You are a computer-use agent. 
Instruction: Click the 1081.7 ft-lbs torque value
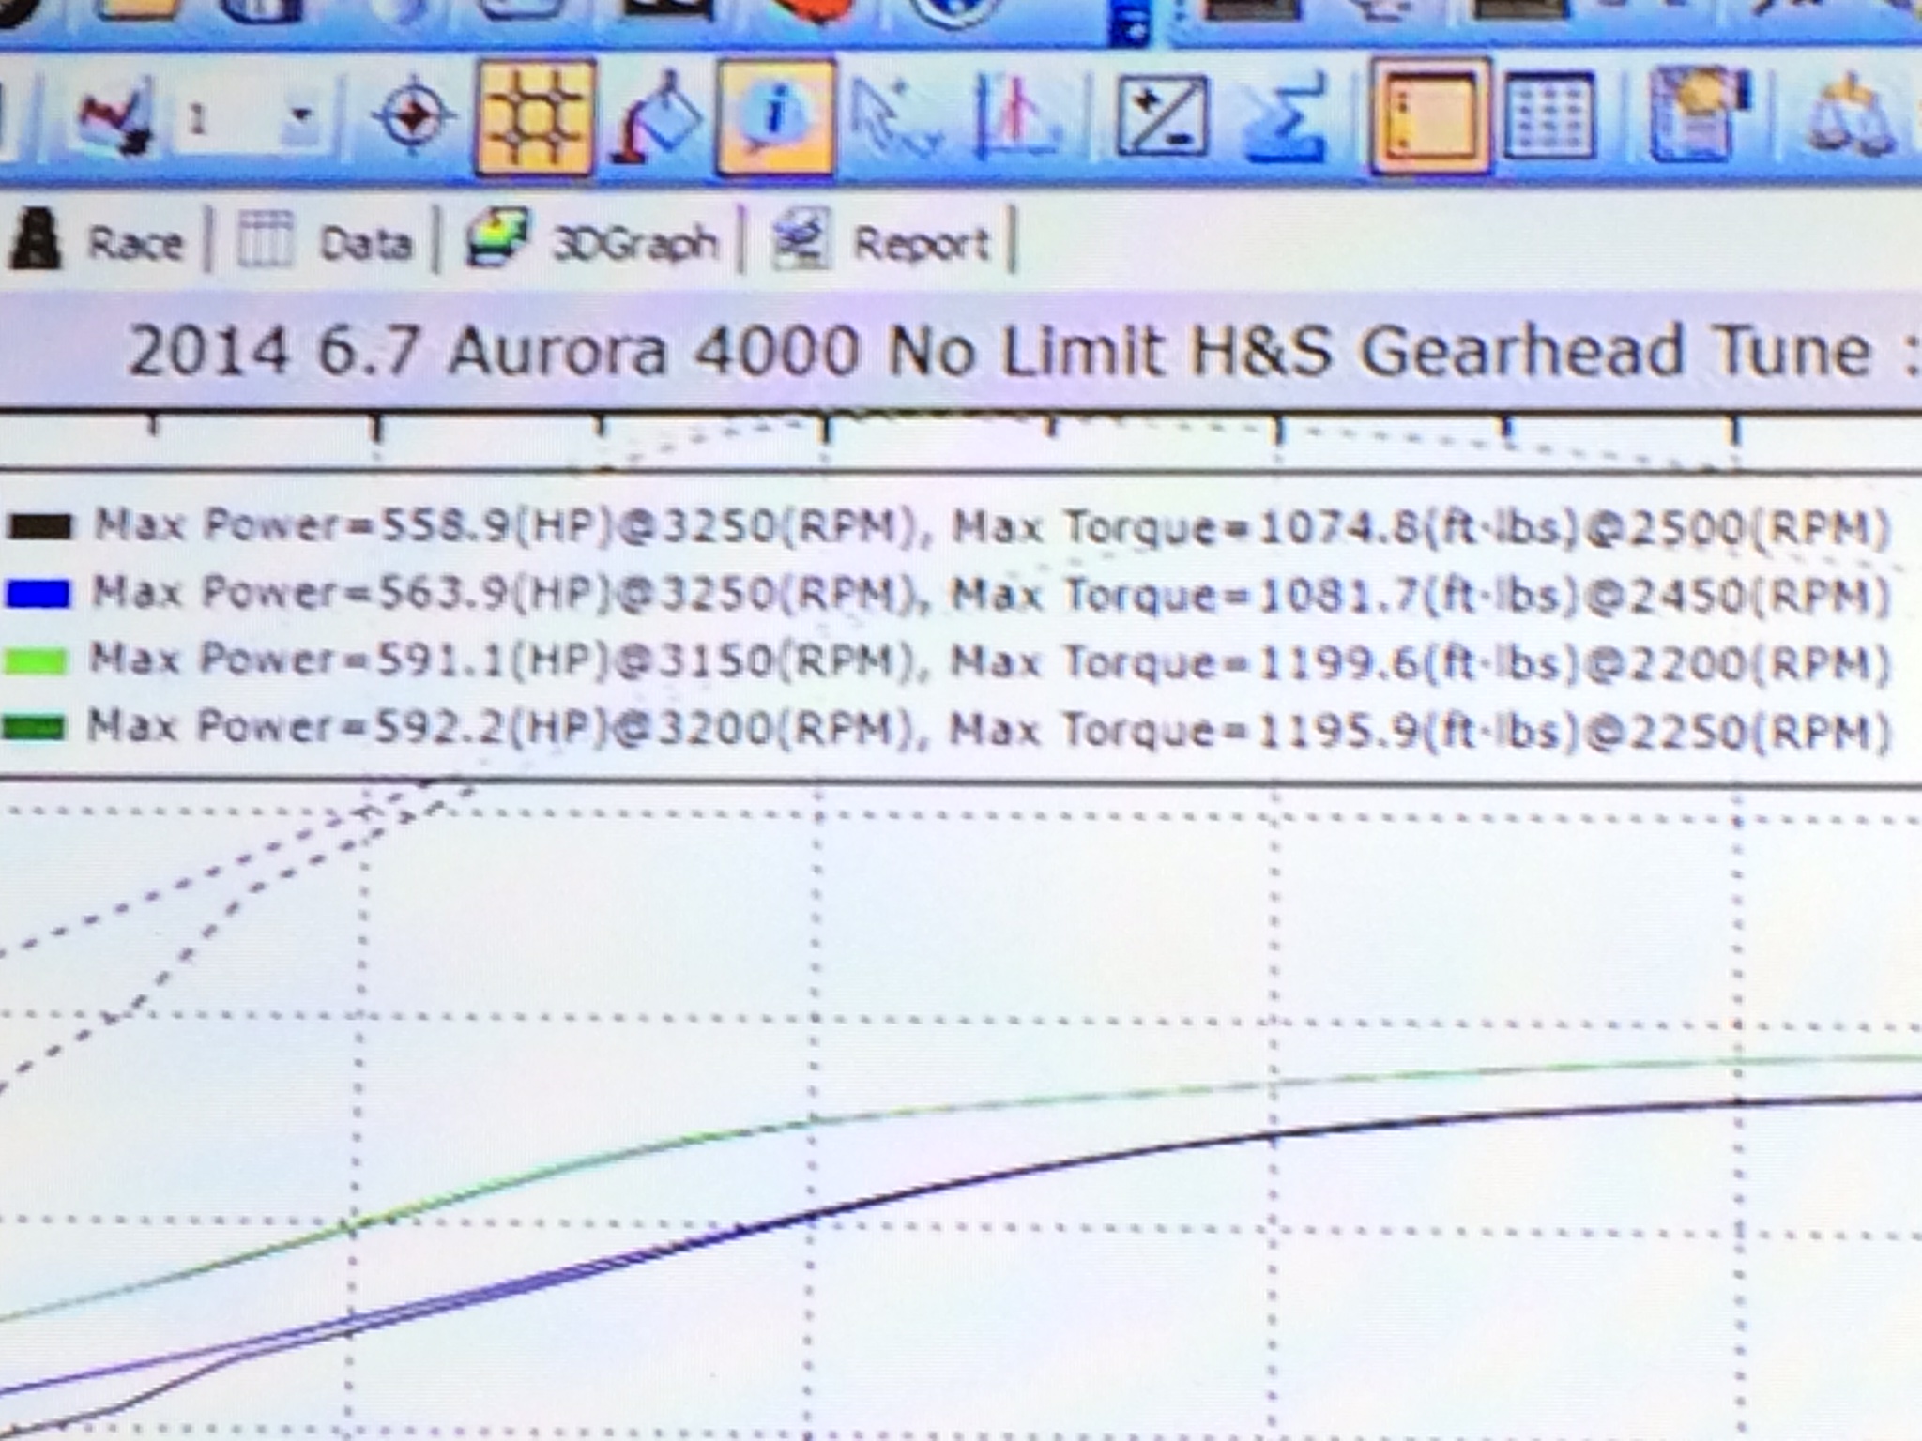[1419, 597]
